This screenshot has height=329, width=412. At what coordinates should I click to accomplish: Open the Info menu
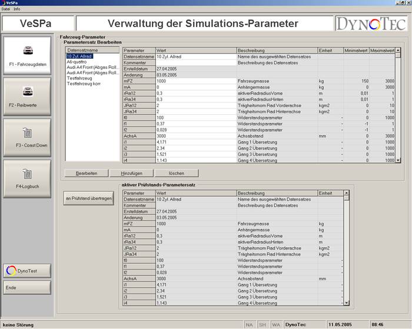pos(17,9)
